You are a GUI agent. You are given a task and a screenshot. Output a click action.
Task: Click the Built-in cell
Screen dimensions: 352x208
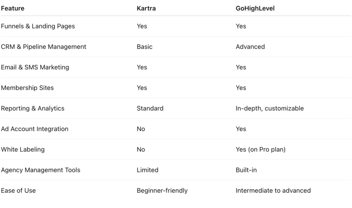tap(246, 170)
